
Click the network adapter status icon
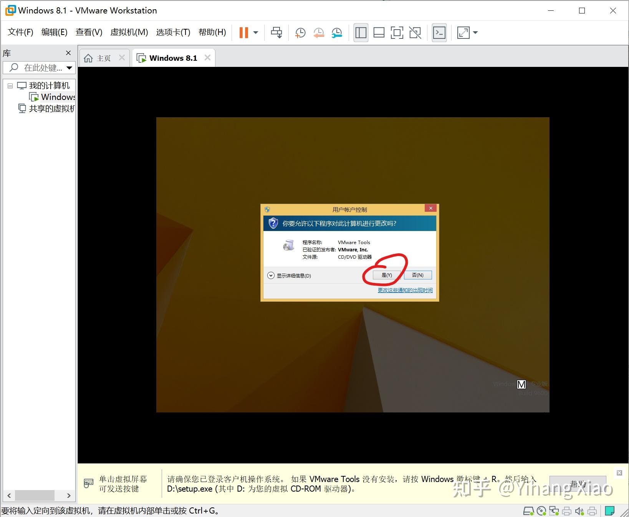[554, 511]
